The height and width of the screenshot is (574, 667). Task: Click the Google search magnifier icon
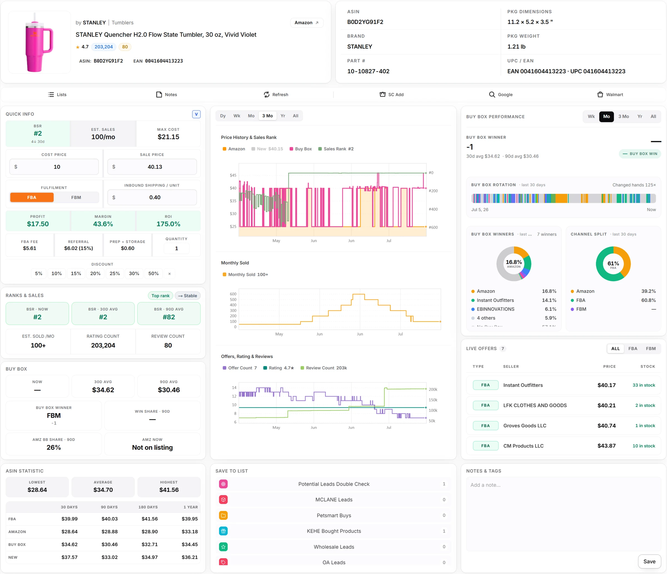(492, 94)
